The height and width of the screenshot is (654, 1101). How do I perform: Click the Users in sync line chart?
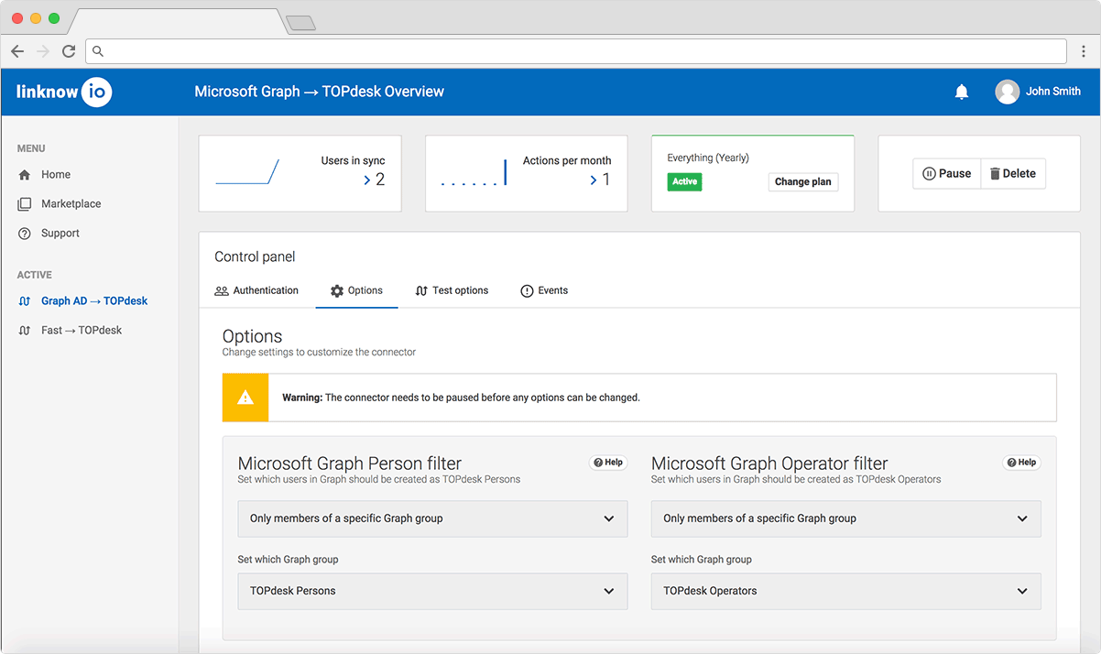tap(247, 171)
